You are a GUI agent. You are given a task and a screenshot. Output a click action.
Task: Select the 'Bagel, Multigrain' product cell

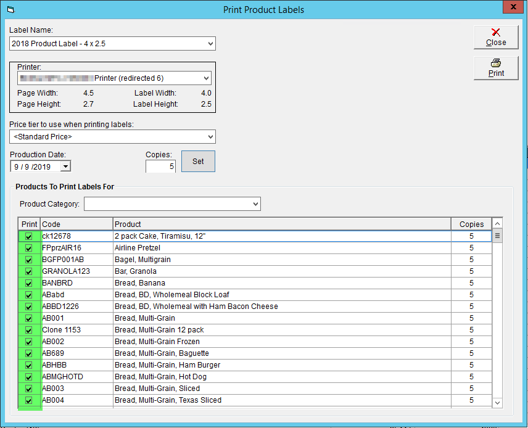tap(282, 260)
